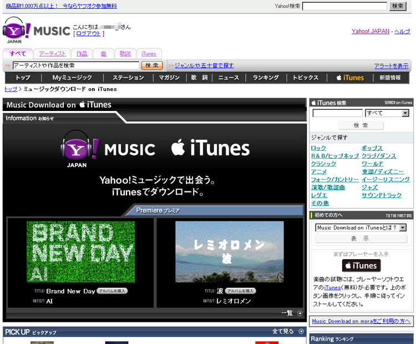Open the レゲエ genre link

[319, 195]
